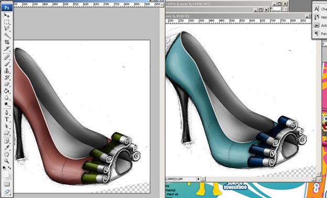
Task: Open the Character panel icon
Action: [x=317, y=9]
